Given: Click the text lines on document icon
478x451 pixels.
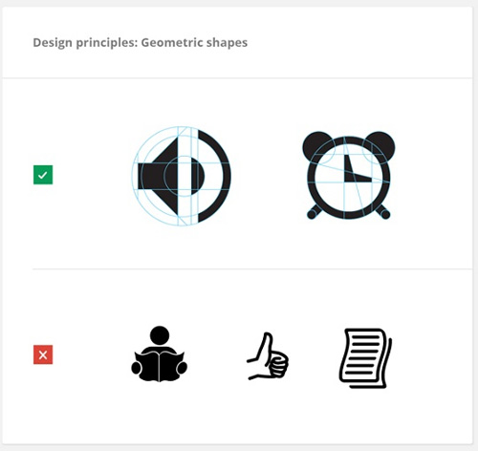Looking at the screenshot, I should click(x=363, y=354).
